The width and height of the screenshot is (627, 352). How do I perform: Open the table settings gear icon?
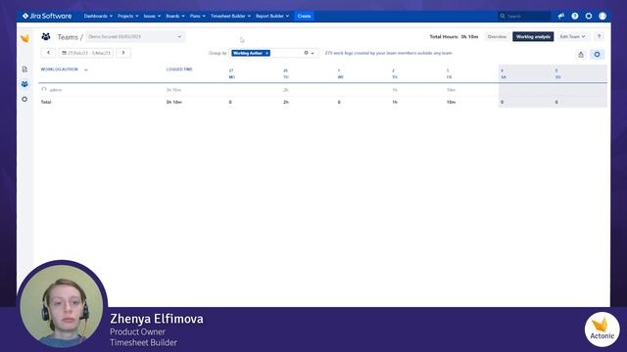pos(597,55)
